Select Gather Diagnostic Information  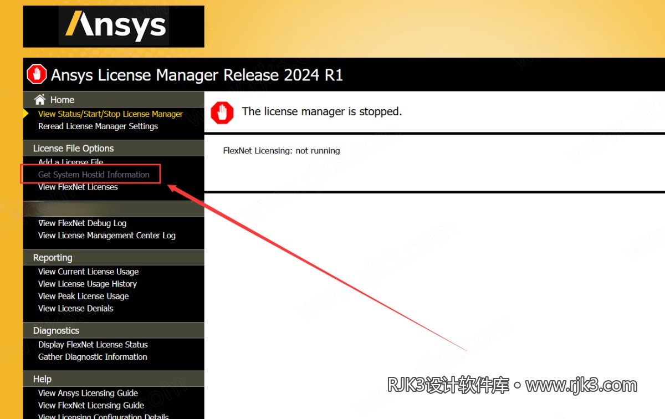[93, 357]
